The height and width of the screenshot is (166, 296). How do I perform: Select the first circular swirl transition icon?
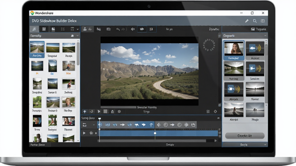(x=166, y=125)
